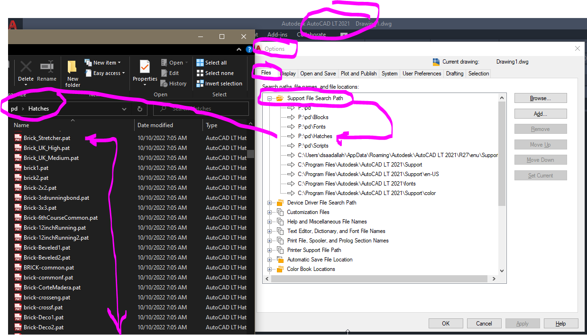Click Edit in the Explorer ribbon
Screen dimensions: 587x335
170,73
